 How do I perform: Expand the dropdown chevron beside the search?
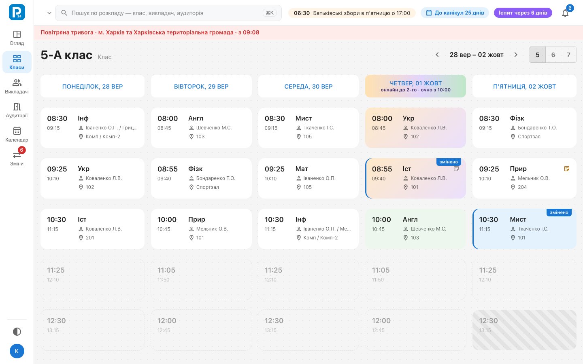(49, 13)
